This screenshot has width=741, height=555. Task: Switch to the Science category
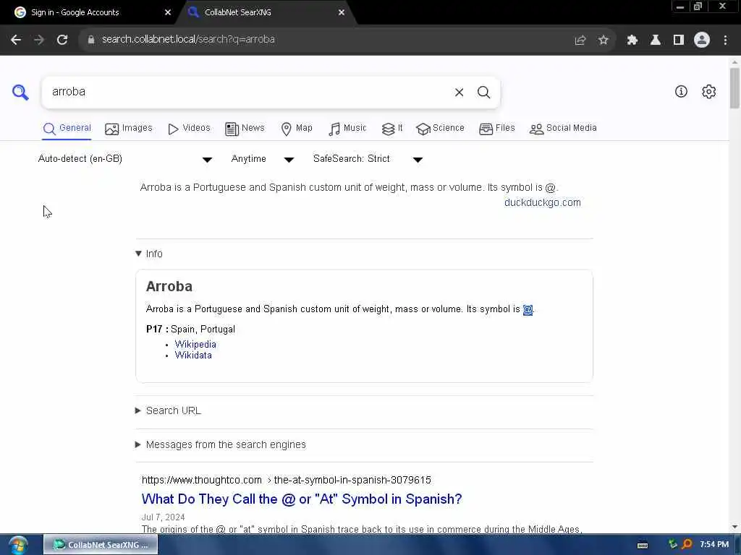click(x=441, y=129)
